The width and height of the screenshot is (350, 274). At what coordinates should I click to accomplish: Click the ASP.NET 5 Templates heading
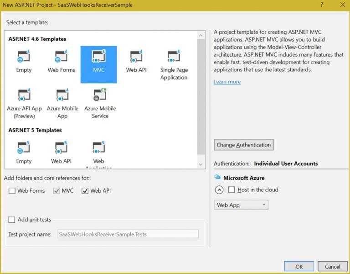(35, 130)
